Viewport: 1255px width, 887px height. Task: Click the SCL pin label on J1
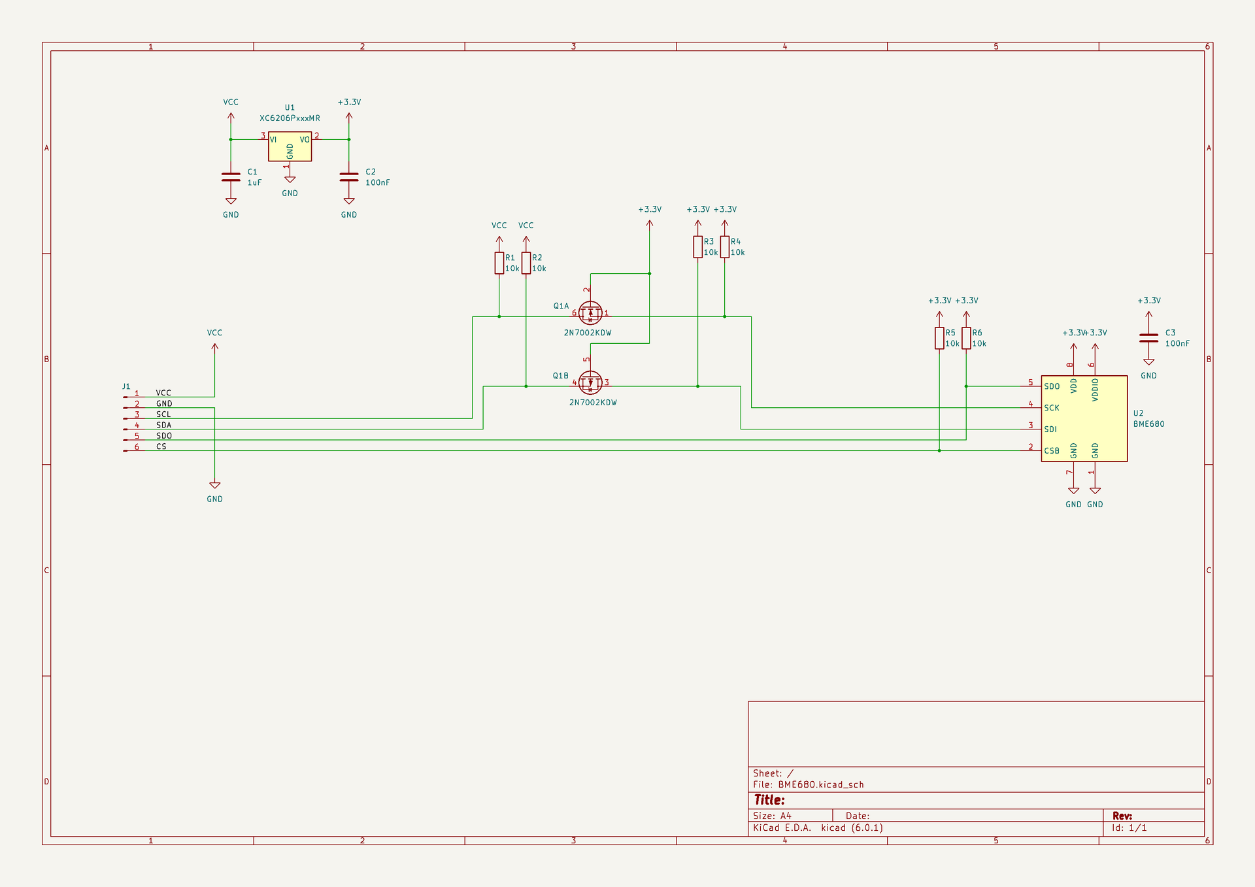(163, 414)
